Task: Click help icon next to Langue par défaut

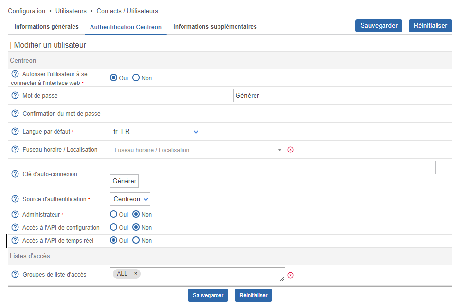Action: (15, 131)
